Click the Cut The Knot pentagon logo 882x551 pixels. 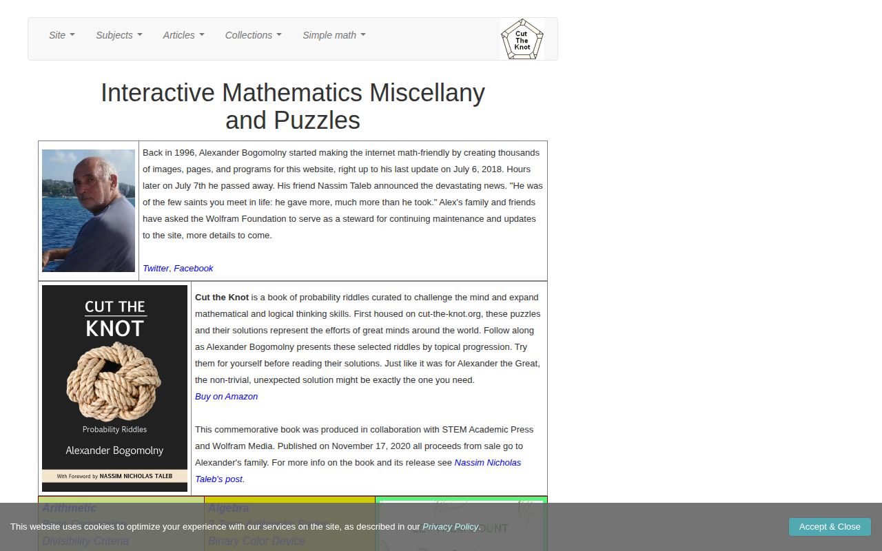(x=522, y=39)
